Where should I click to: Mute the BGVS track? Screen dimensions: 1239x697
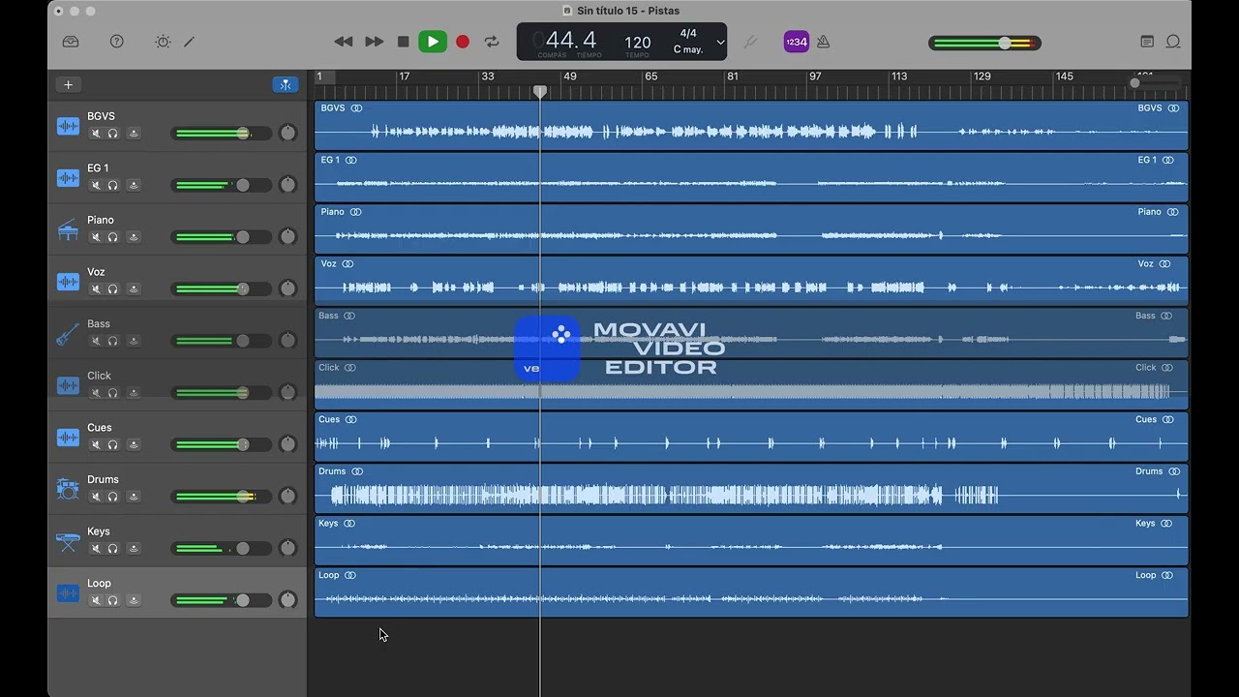pos(95,134)
